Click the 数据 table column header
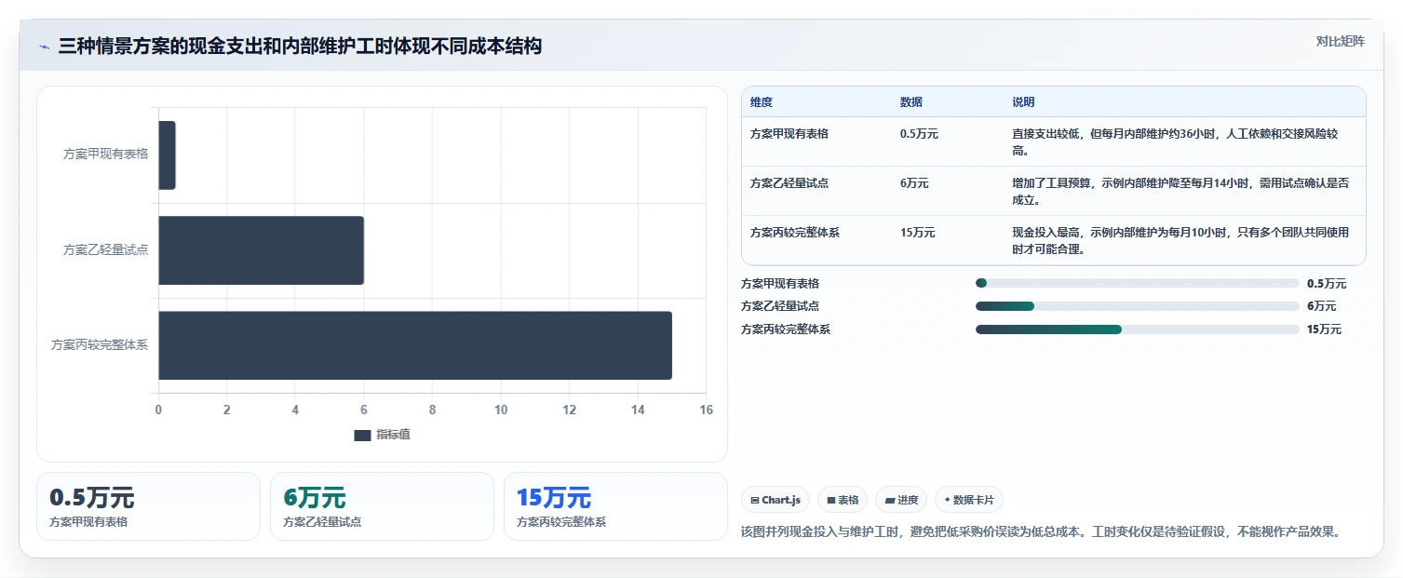 tap(911, 102)
